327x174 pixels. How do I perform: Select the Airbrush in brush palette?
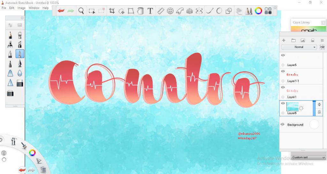tap(19, 35)
